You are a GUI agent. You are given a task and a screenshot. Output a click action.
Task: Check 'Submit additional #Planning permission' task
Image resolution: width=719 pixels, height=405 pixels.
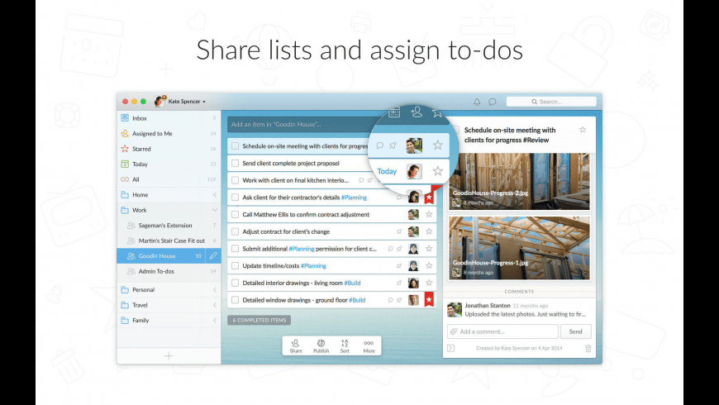(235, 249)
